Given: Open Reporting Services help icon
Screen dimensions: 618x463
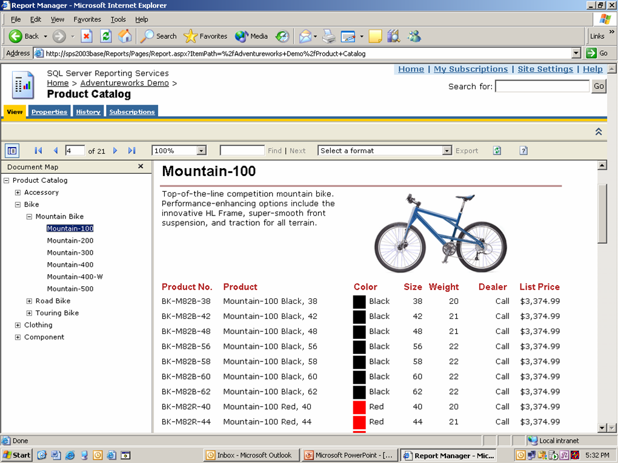Looking at the screenshot, I should [x=523, y=151].
